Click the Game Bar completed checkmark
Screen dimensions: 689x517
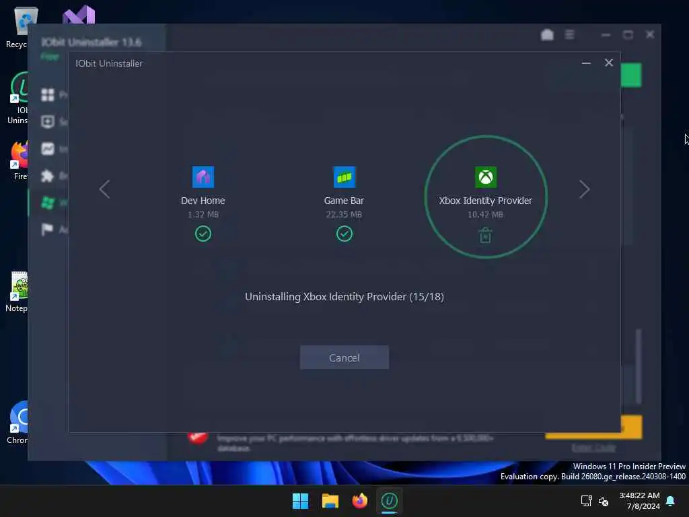tap(344, 234)
